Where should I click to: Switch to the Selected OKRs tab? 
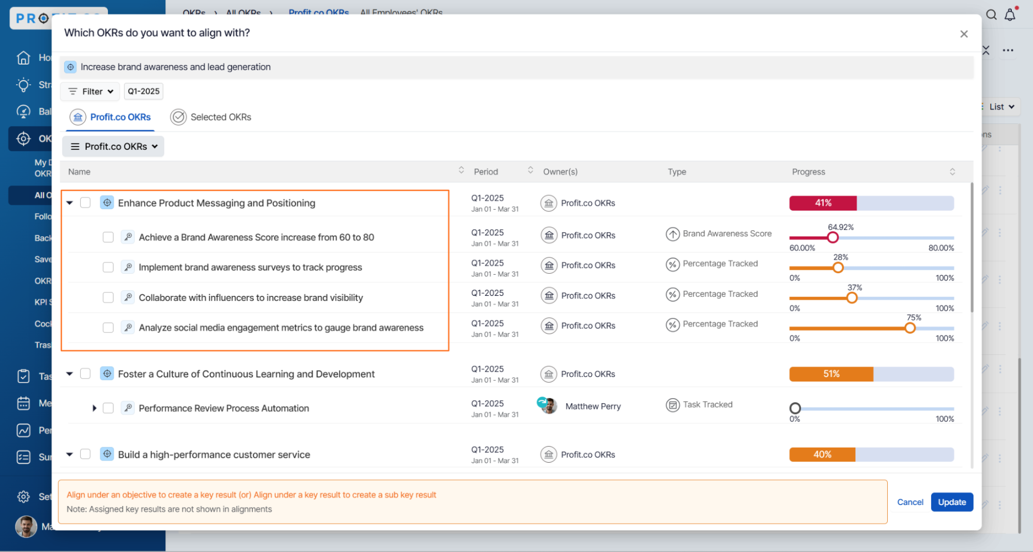211,117
